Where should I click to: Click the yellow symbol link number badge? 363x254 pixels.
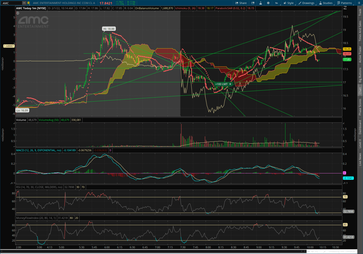coord(28,3)
